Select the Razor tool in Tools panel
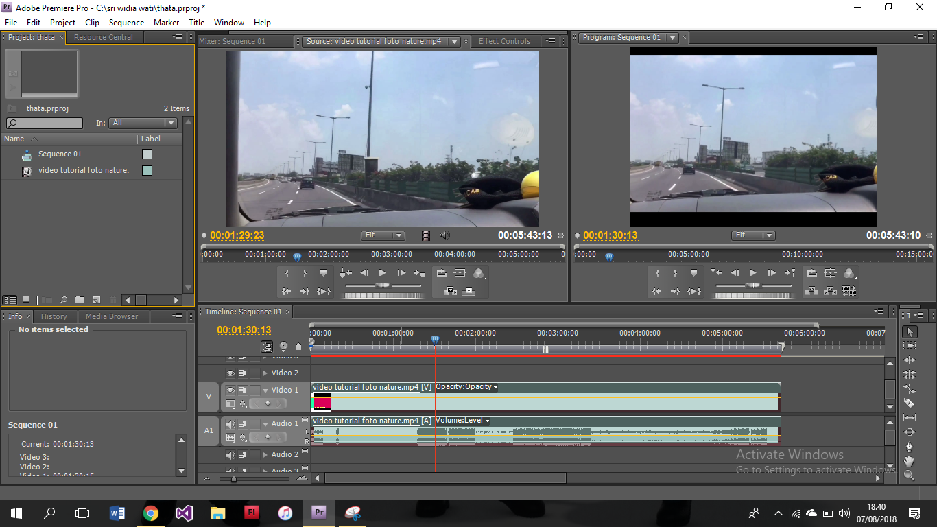Image resolution: width=937 pixels, height=527 pixels. (x=910, y=403)
